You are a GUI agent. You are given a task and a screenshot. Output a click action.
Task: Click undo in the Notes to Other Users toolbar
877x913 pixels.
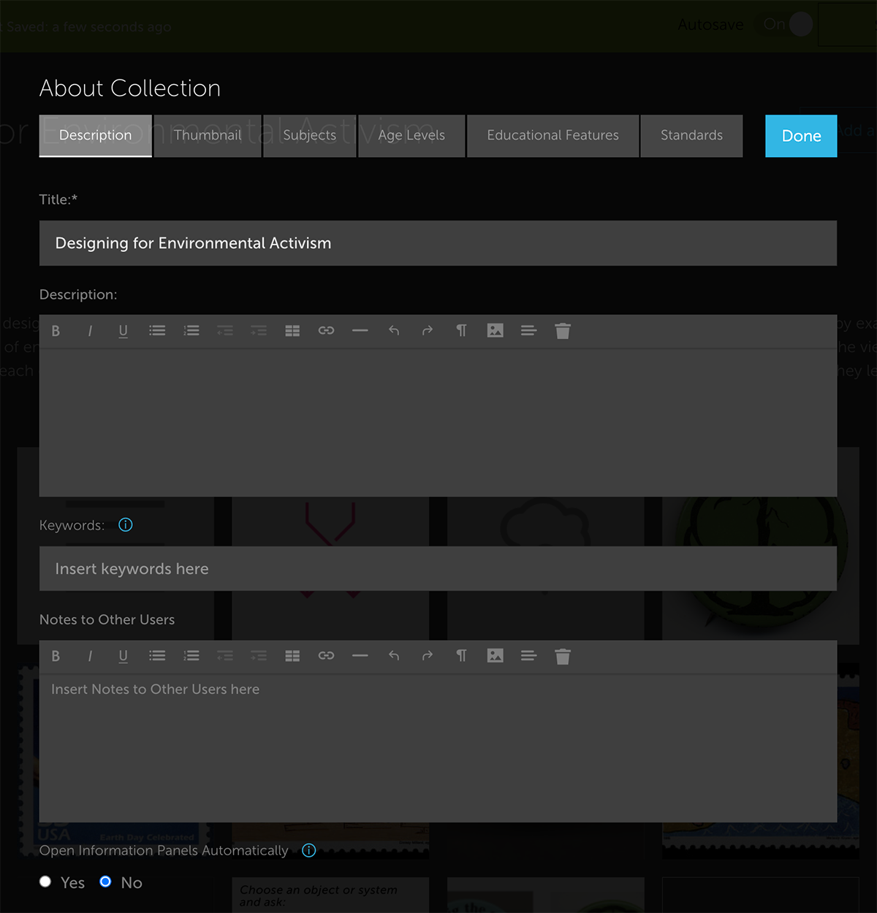[x=394, y=656]
